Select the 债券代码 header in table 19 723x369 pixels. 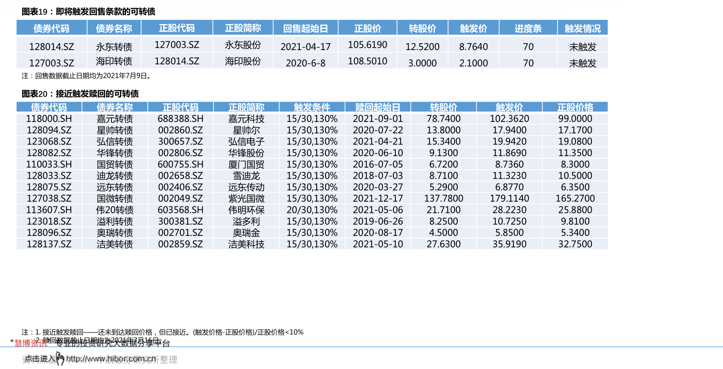52,29
